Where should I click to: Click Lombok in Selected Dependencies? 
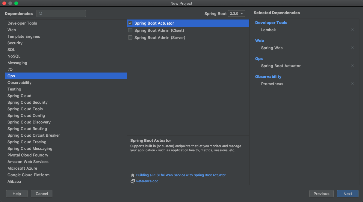[268, 30]
